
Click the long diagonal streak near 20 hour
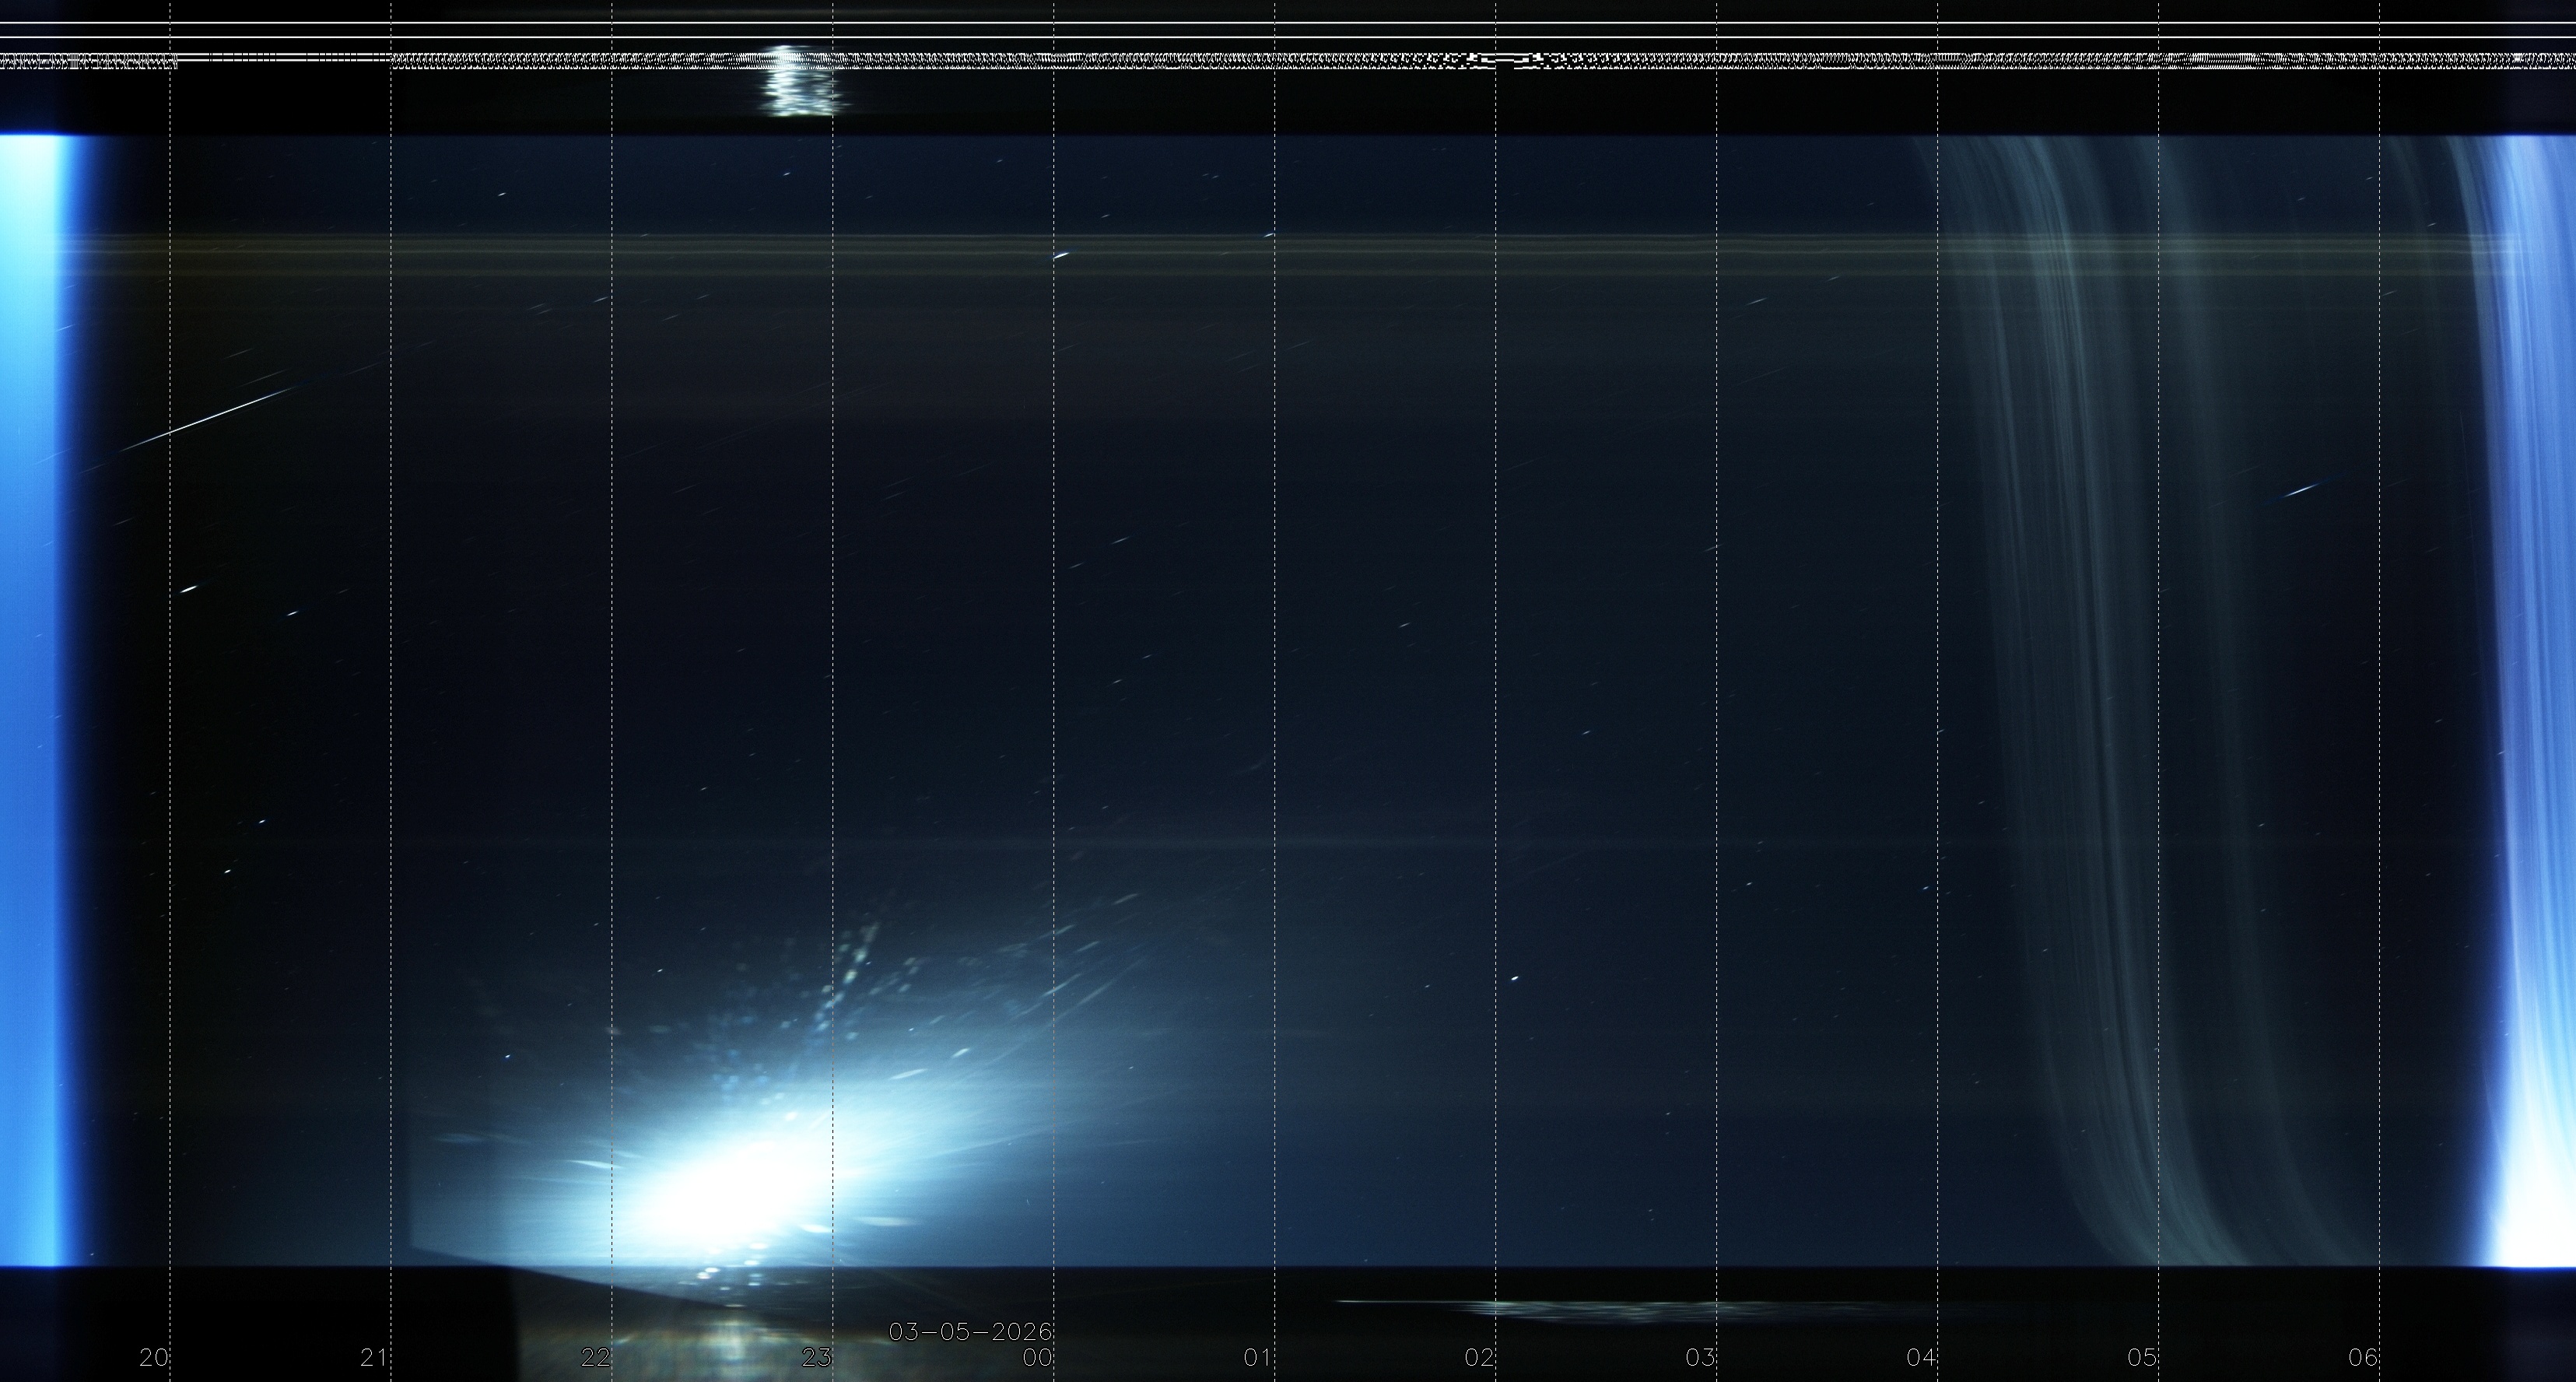click(210, 418)
